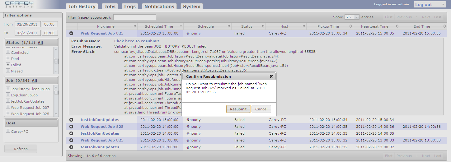
Task: Switch to the Logs tab
Action: (130, 7)
